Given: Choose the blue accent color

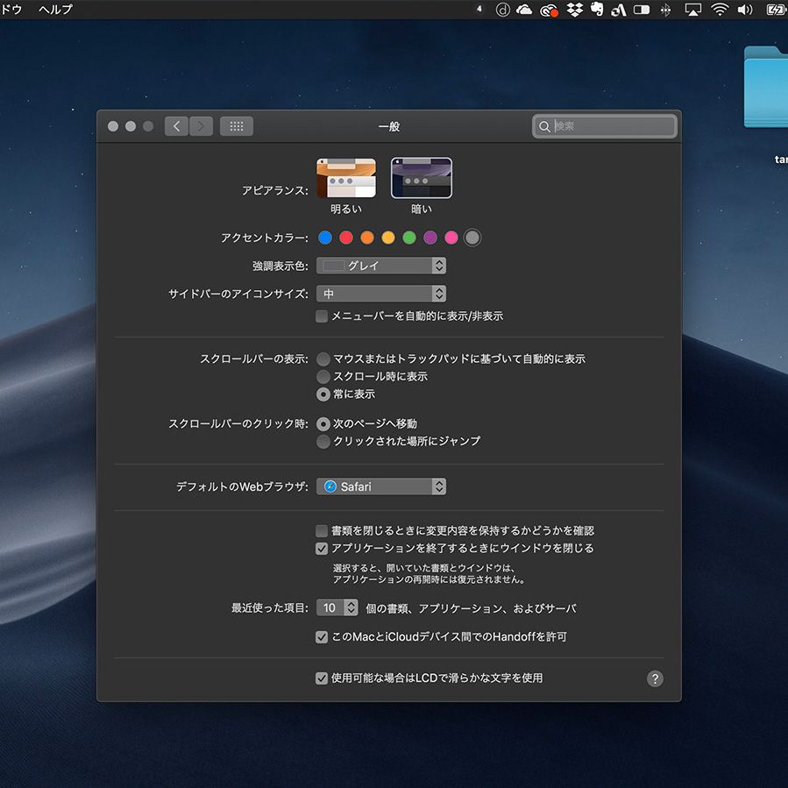Looking at the screenshot, I should point(325,238).
